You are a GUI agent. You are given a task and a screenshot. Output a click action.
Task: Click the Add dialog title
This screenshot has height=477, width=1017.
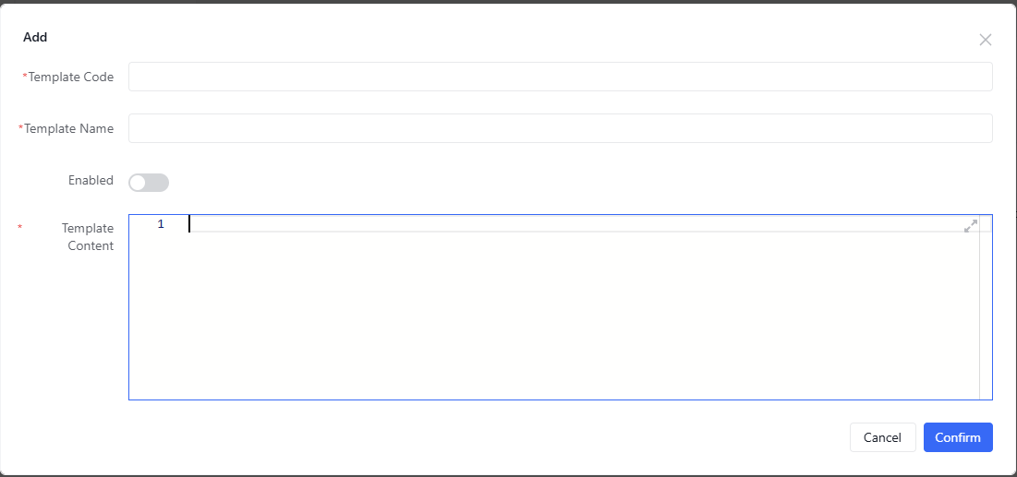[35, 38]
